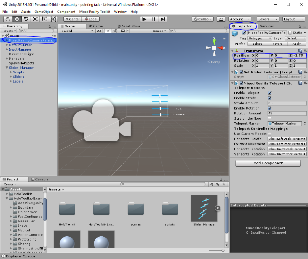The image size is (308, 259).
Task: Expand Slider_Manager's Scripts child in Hierarchy
Action: coord(11,72)
